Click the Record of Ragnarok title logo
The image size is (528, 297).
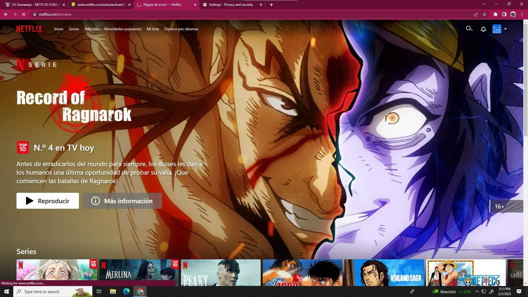click(x=74, y=103)
